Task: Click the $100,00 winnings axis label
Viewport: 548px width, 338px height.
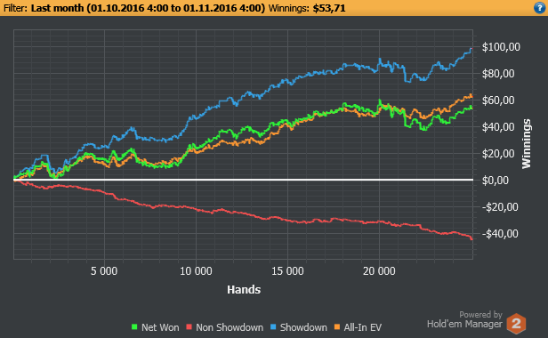Action: coord(501,47)
